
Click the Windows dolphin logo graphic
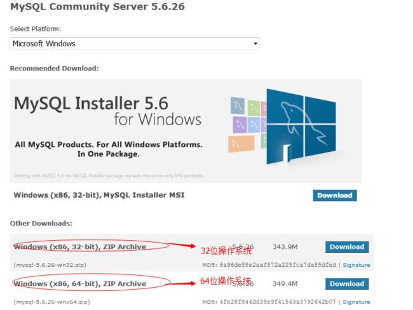(x=301, y=126)
